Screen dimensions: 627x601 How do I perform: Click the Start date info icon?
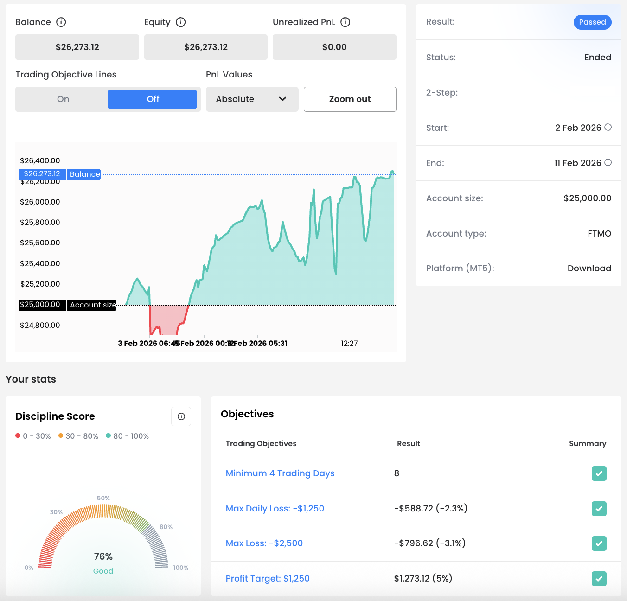(x=608, y=127)
